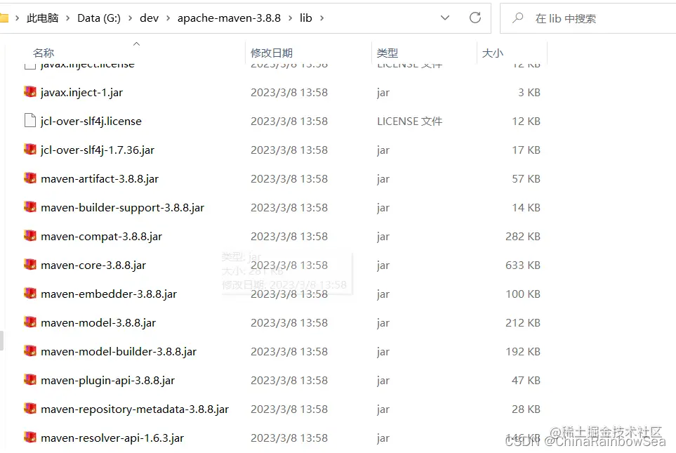The width and height of the screenshot is (676, 453).
Task: Click the maven-model-3.8.8.jar file icon
Action: tap(29, 322)
